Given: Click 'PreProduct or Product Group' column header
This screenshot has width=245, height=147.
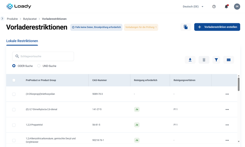Looking at the screenshot, I should pos(41,80).
